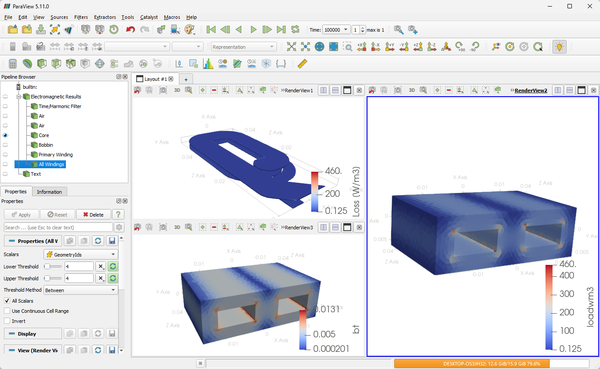
Task: Click the Reset Camera crossed-arrows icon
Action: [x=291, y=47]
